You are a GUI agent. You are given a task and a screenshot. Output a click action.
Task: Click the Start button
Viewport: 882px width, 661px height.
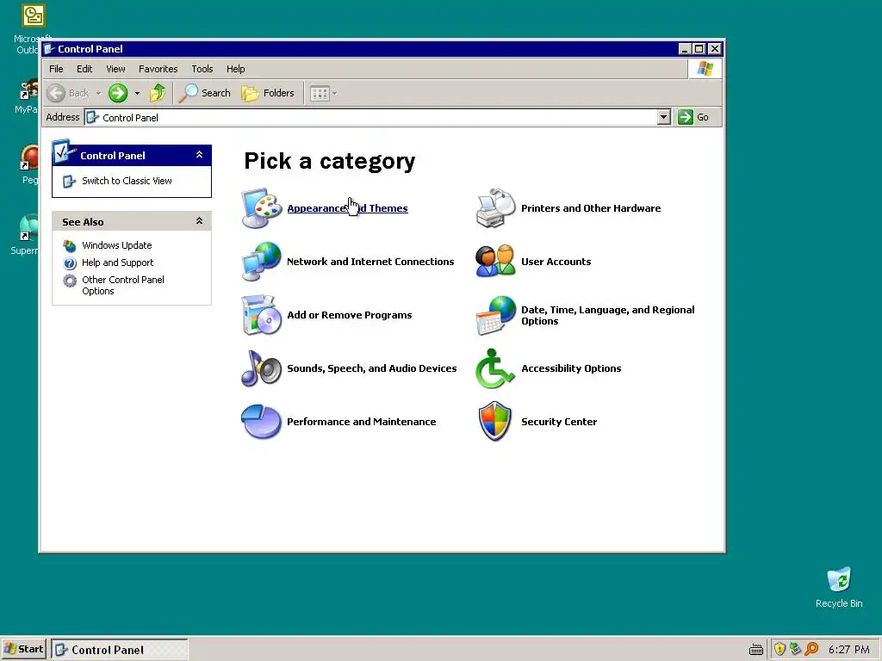pyautogui.click(x=23, y=649)
